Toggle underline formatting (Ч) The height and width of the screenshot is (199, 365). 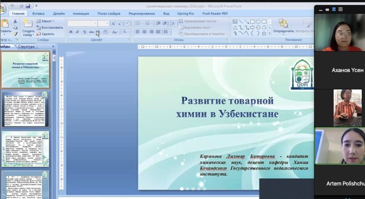(x=85, y=32)
